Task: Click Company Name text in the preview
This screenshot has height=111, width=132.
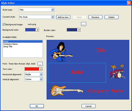Action: 106,91
